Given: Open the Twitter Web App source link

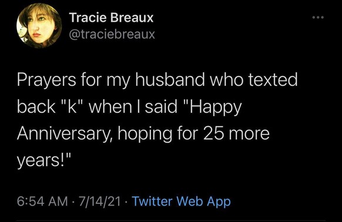Looking at the screenshot, I should coord(182,201).
